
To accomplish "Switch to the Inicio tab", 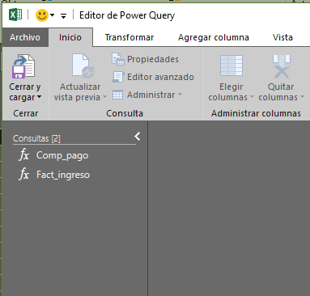I will (x=70, y=37).
